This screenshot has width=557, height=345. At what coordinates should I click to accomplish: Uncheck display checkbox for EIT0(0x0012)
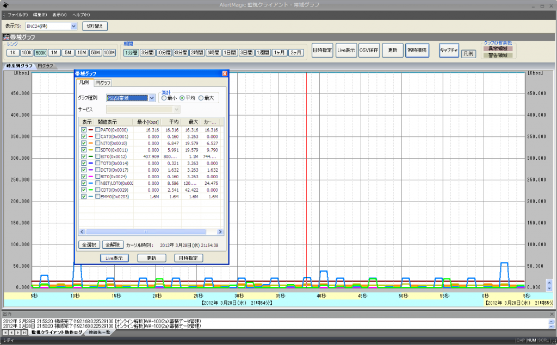pos(84,156)
